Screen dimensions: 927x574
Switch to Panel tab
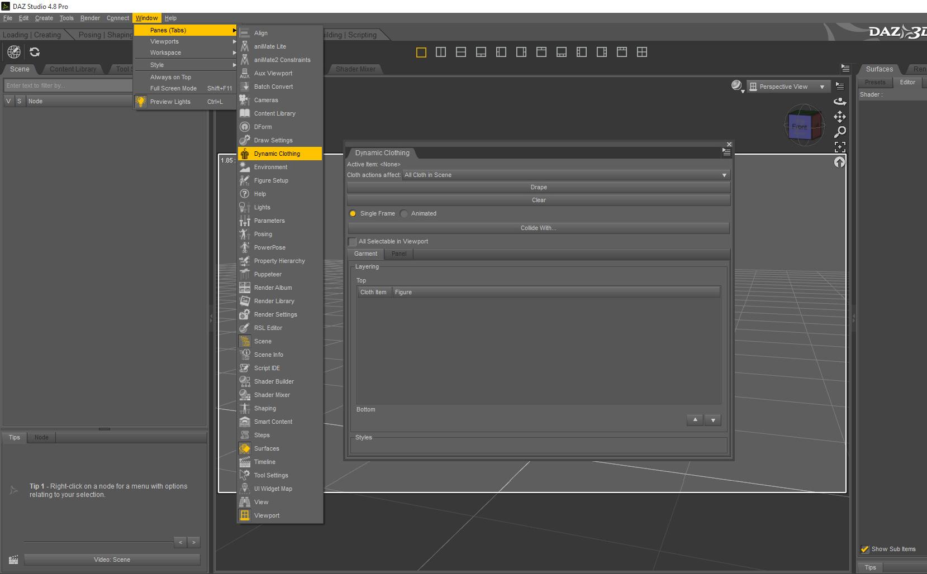tap(399, 253)
